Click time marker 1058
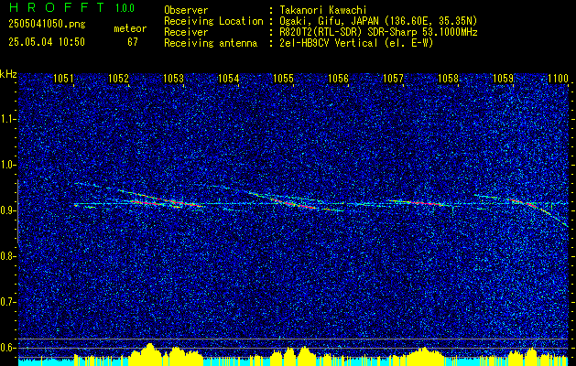Screen dimensions: 576x366 (448, 78)
